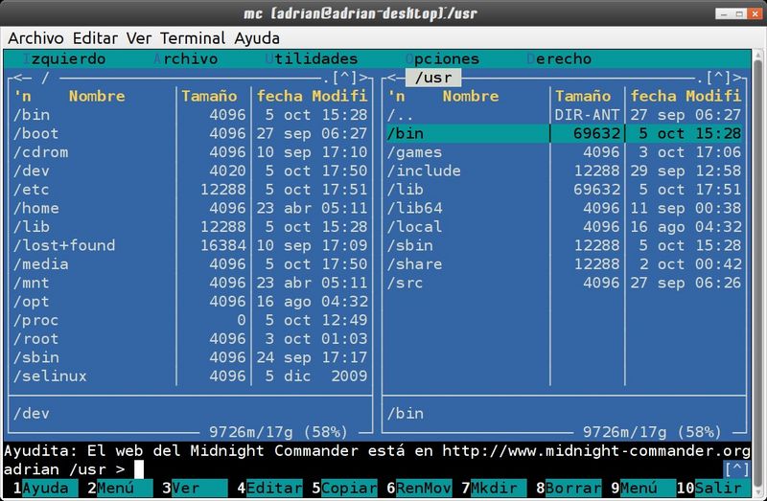
Task: Click left panel history arrow at top-left
Action: (21, 78)
